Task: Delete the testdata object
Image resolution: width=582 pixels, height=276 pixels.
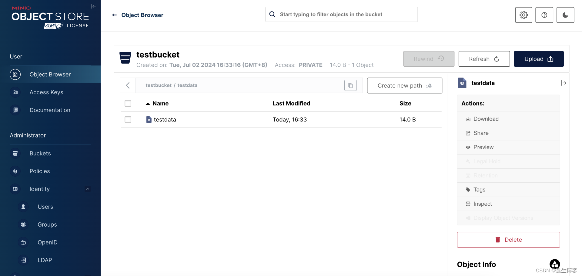Action: pos(508,240)
